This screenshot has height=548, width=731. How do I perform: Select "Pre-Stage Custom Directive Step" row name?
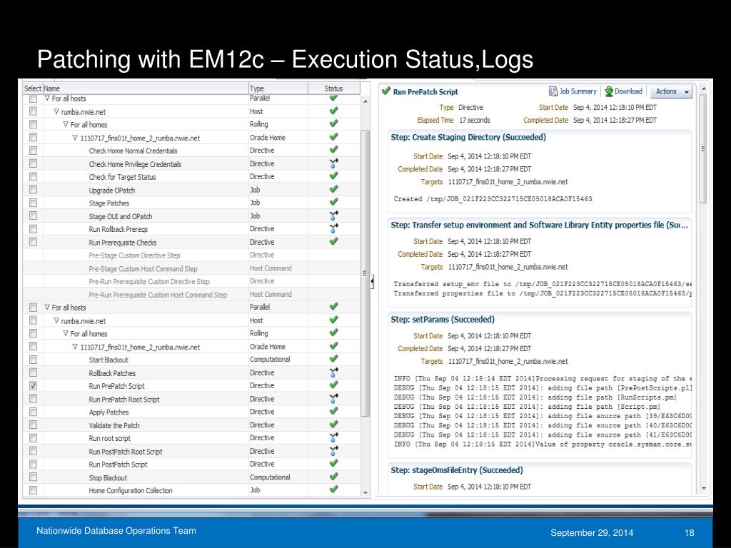tap(134, 255)
